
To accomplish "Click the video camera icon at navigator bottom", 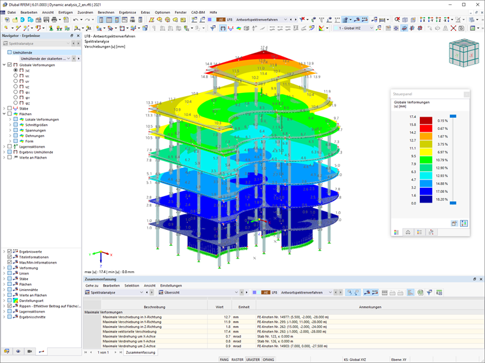I will point(30,352).
